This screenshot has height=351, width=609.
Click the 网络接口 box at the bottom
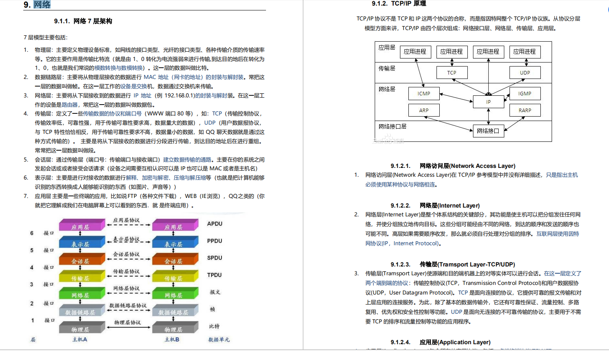pos(488,131)
